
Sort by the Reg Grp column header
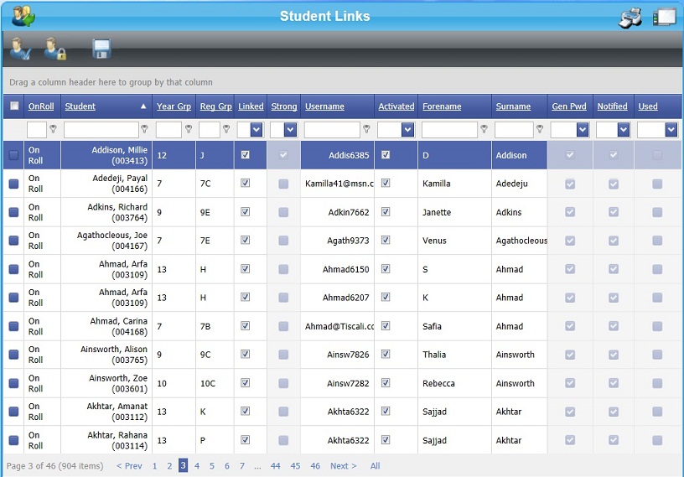(216, 106)
